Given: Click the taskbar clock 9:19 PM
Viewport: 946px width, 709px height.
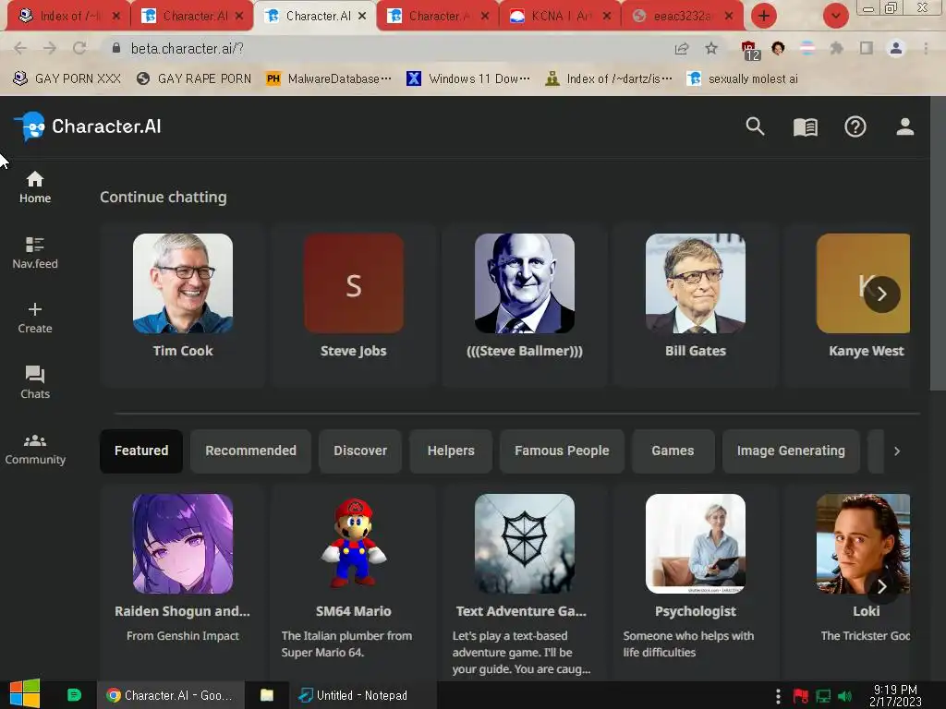Looking at the screenshot, I should click(x=895, y=696).
